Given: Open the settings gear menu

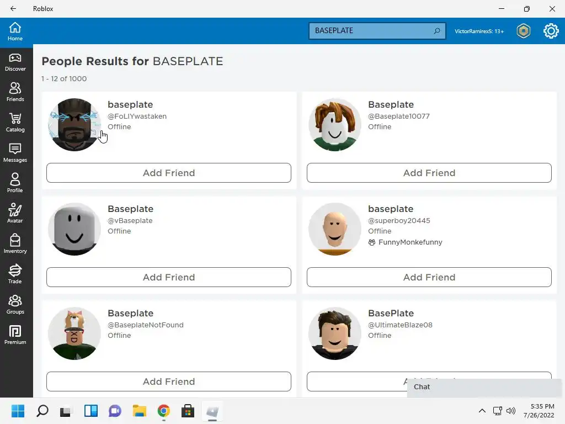Looking at the screenshot, I should click(551, 31).
